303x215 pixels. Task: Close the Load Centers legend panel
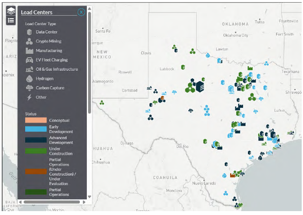81,12
